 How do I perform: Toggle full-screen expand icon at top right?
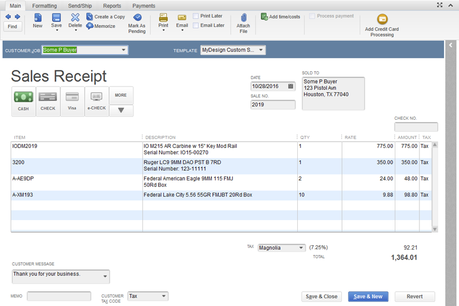(x=439, y=5)
